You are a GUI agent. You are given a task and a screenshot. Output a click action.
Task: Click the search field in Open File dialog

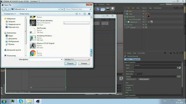click(78, 9)
